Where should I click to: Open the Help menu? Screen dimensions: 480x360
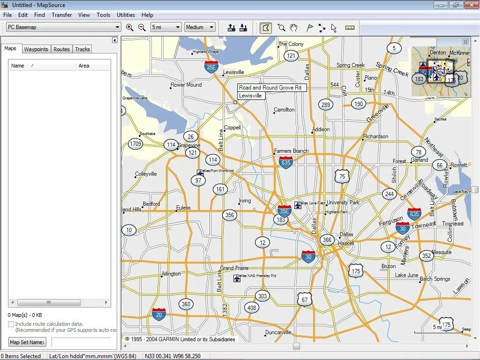pyautogui.click(x=147, y=15)
